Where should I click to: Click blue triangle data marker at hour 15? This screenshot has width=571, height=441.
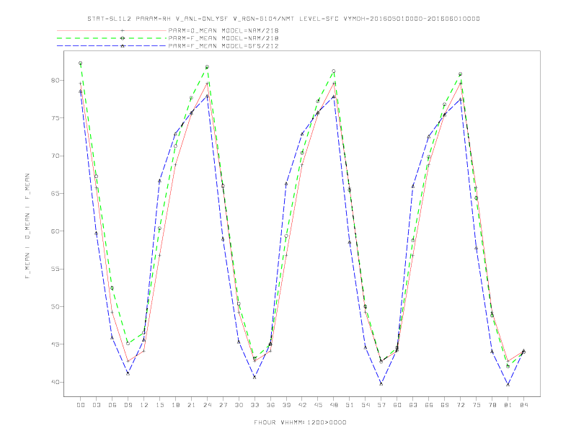(x=159, y=180)
